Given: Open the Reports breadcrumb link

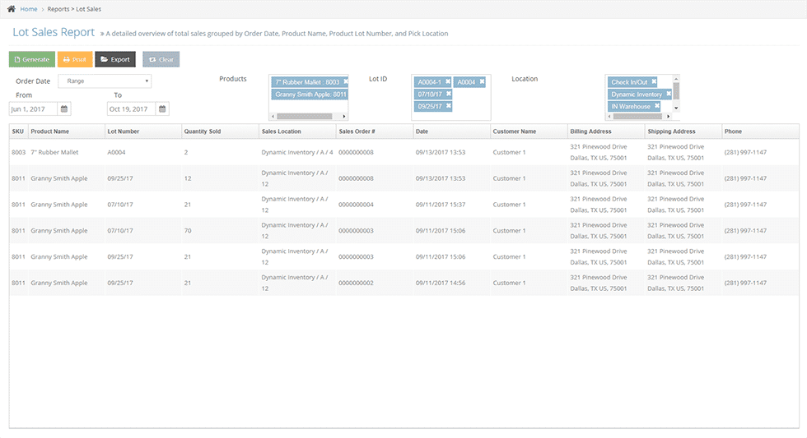Looking at the screenshot, I should 58,8.
